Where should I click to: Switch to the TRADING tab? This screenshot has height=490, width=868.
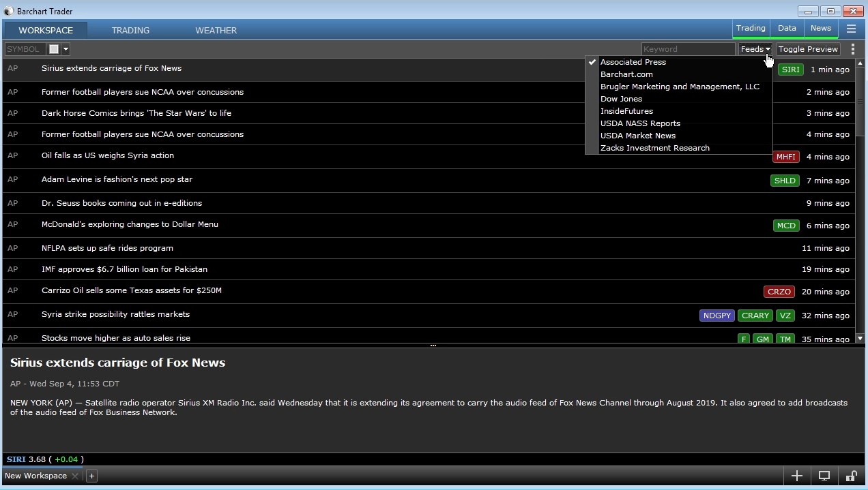(130, 30)
